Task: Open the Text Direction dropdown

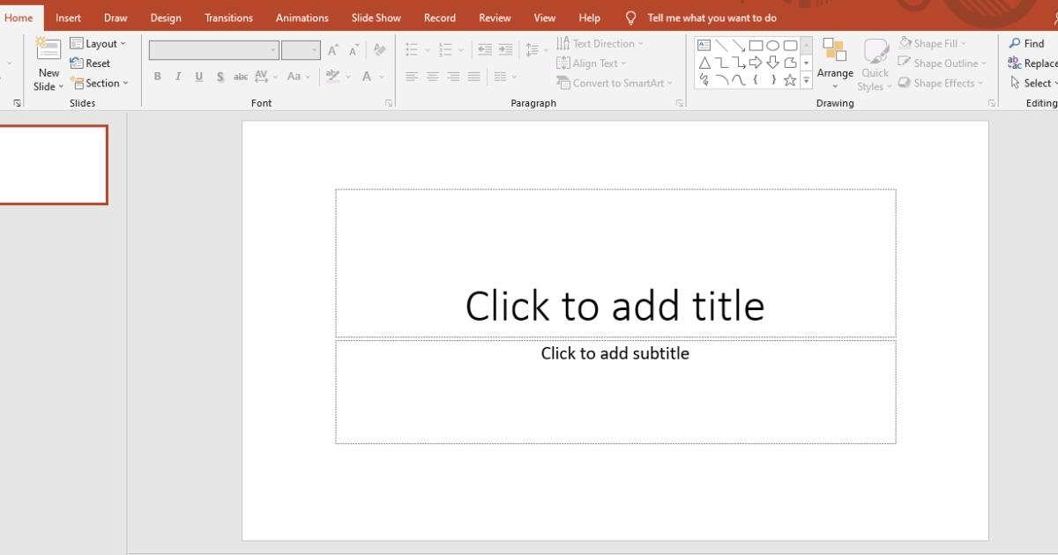Action: tap(602, 43)
